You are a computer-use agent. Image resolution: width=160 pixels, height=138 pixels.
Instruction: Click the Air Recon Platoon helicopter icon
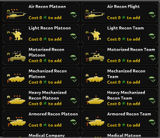point(16,14)
